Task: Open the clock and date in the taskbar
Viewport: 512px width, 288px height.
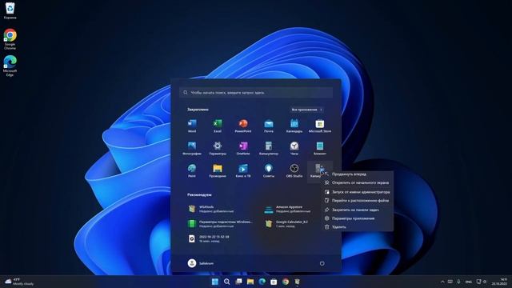Action: pyautogui.click(x=499, y=282)
